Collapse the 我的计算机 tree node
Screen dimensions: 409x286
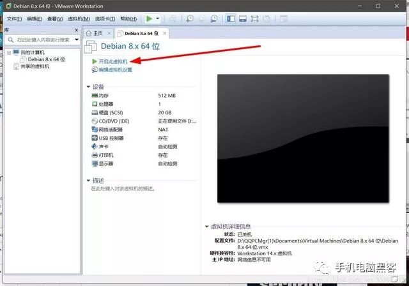point(9,52)
